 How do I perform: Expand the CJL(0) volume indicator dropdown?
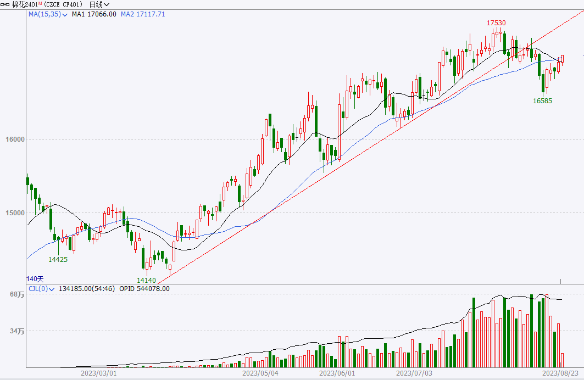(52, 289)
